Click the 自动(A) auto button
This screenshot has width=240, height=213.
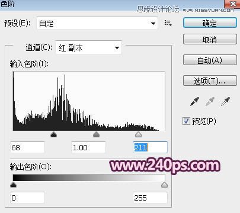point(210,60)
